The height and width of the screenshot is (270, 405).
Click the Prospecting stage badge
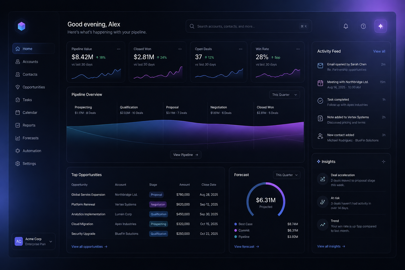[x=158, y=224]
